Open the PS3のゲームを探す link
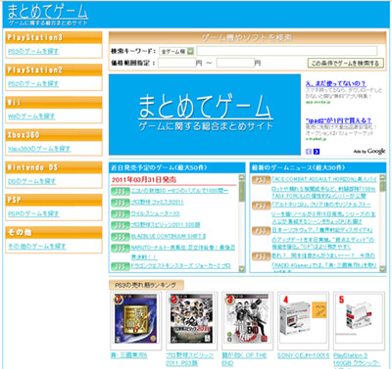Viewport: 392px width, 369px height. click(x=33, y=51)
